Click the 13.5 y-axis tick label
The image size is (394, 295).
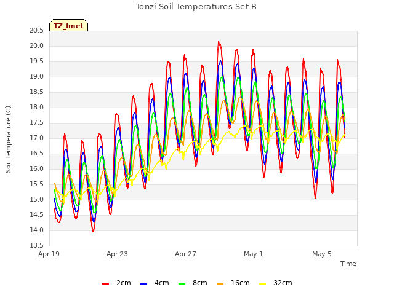tap(37, 245)
